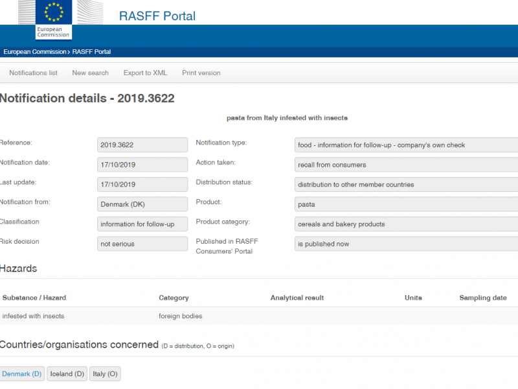518x389 pixels.
Task: Click the Countries/organisations concerned heading
Action: [x=79, y=344]
